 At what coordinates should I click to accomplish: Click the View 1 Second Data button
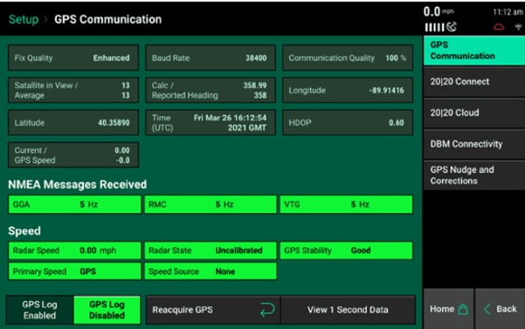coord(348,310)
